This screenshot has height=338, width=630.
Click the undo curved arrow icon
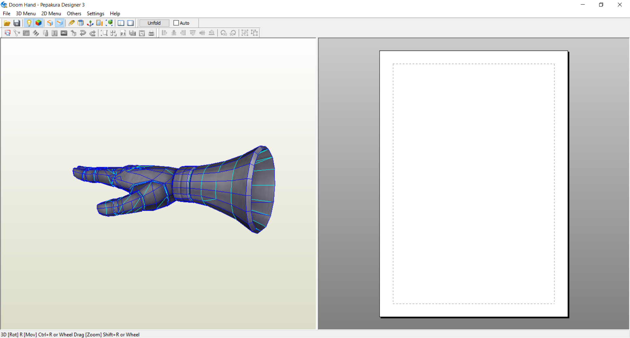click(83, 33)
